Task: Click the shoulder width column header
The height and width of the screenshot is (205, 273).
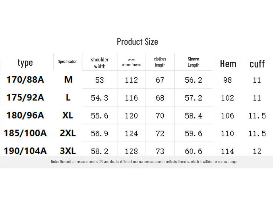Action: coord(100,63)
